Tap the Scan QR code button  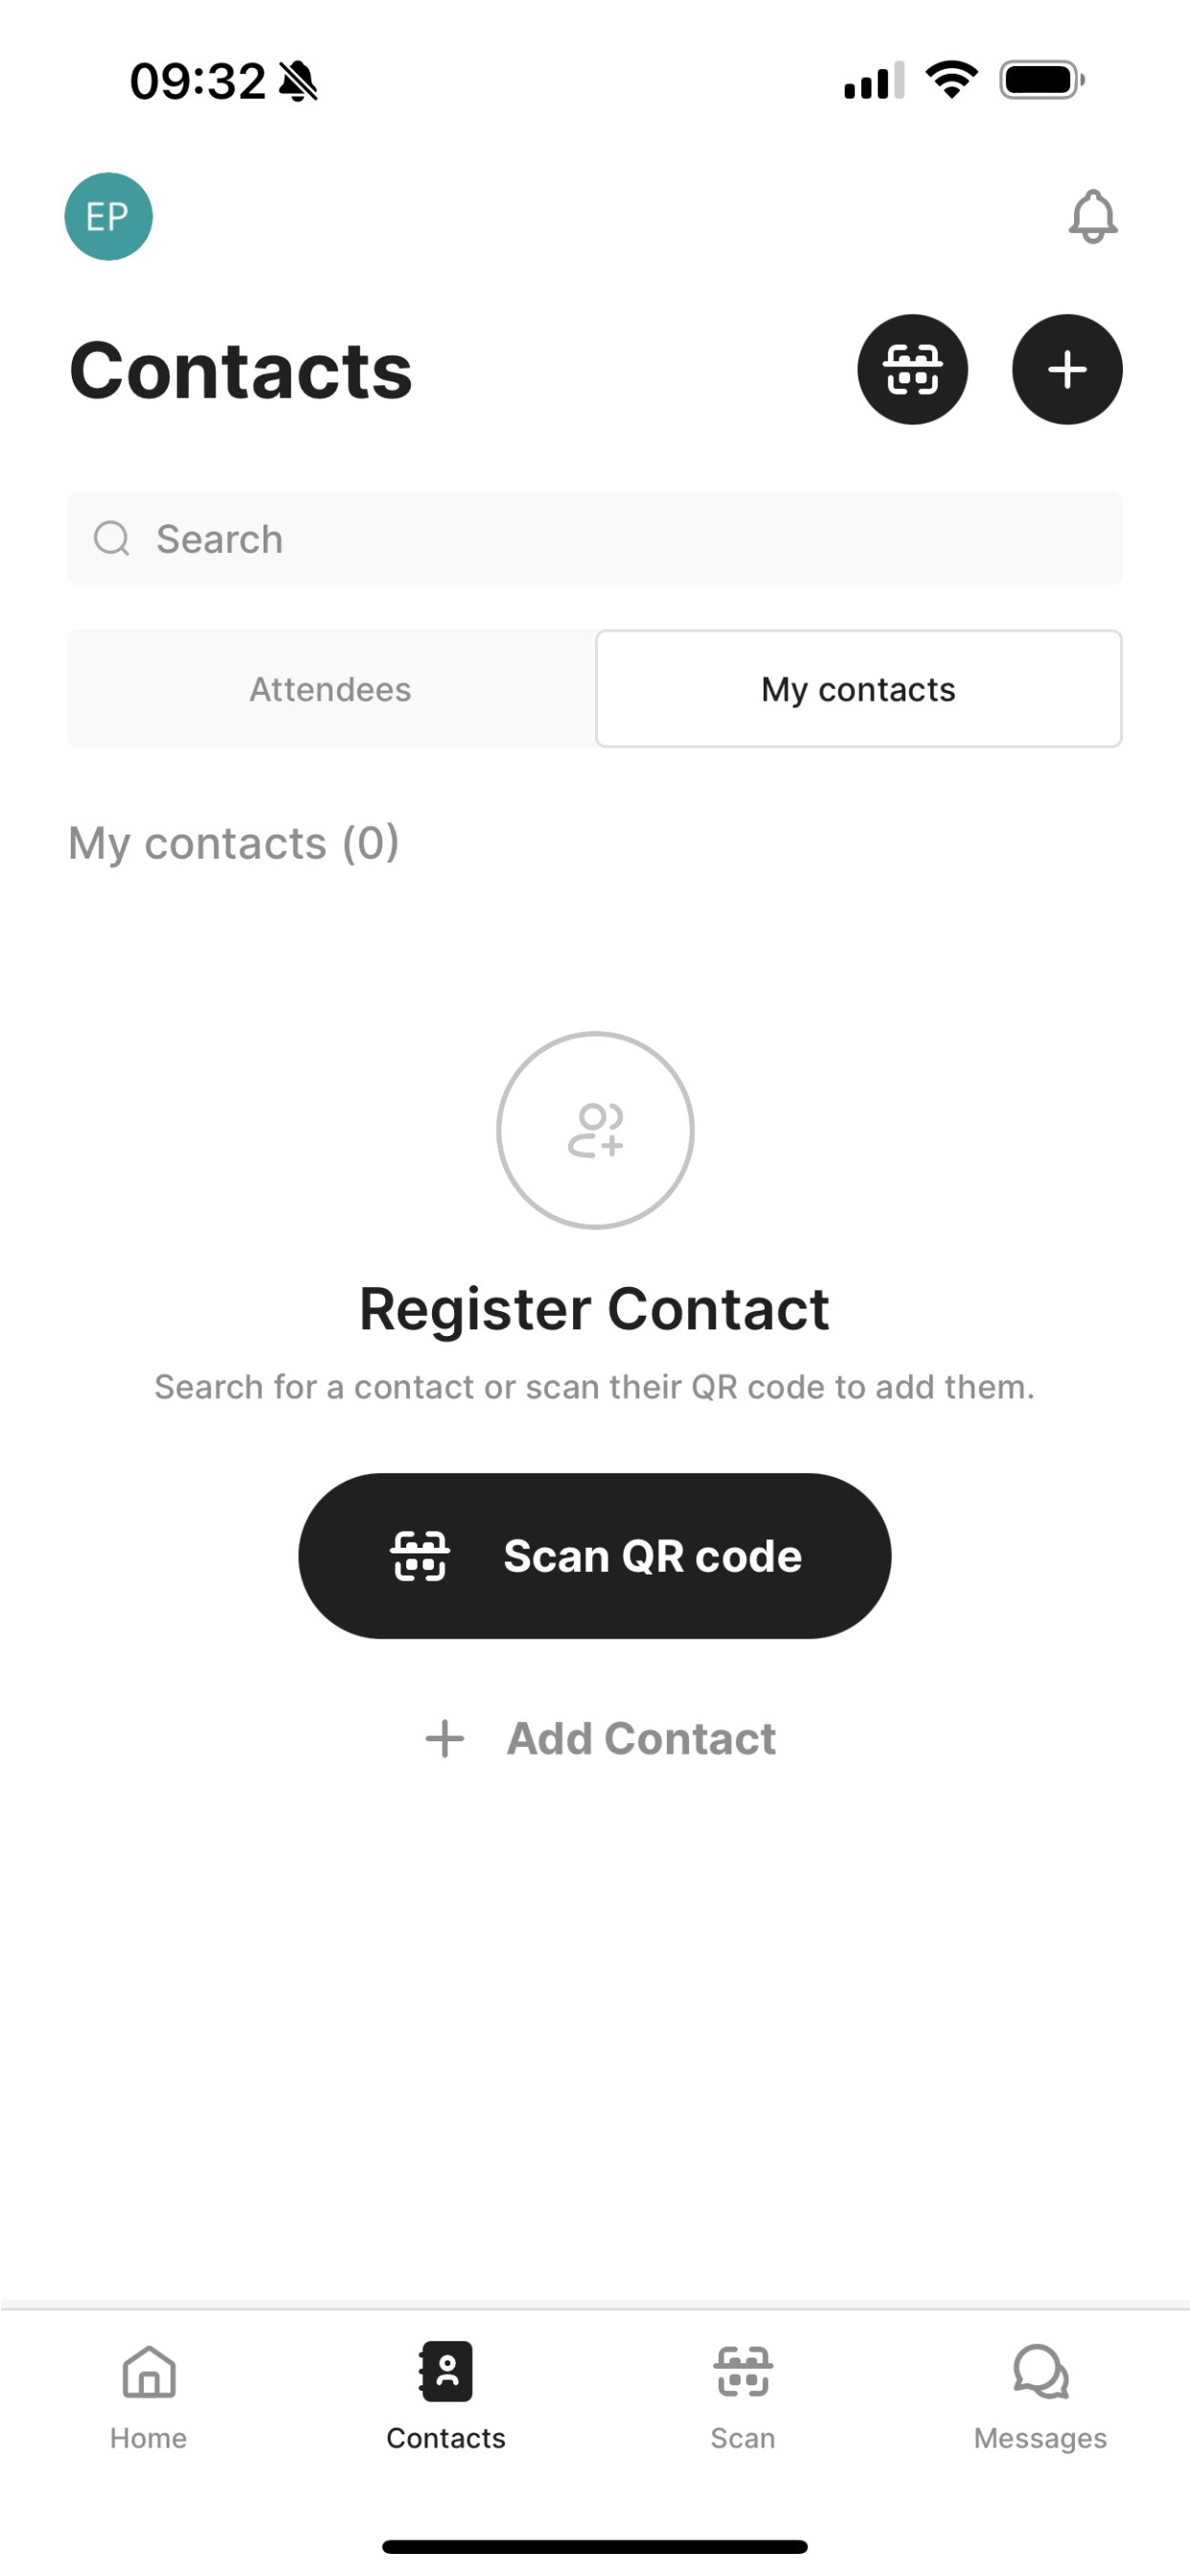pos(595,1556)
